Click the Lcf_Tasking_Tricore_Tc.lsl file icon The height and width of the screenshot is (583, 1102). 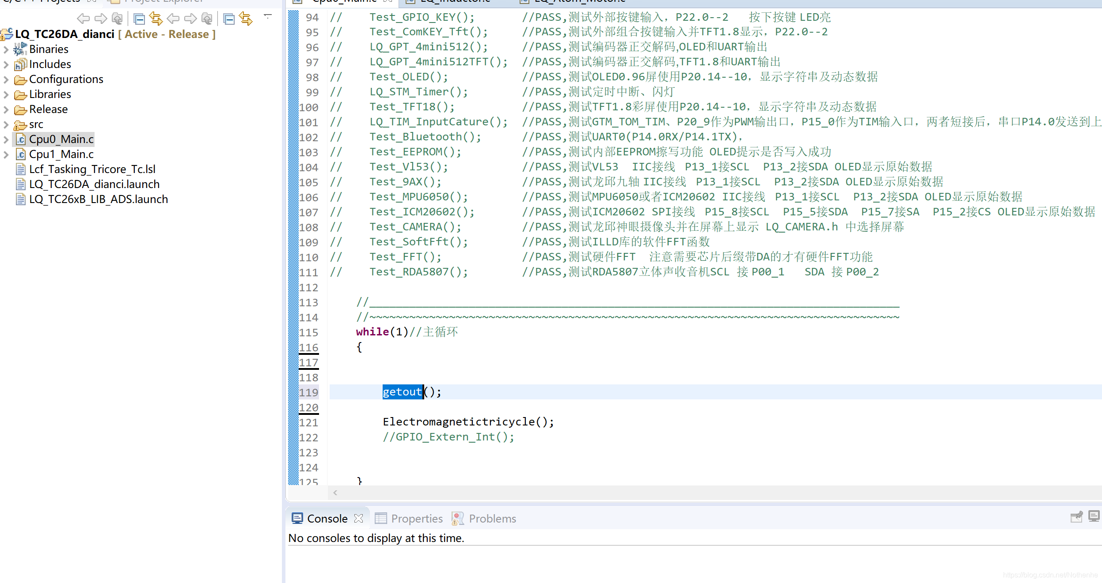20,169
